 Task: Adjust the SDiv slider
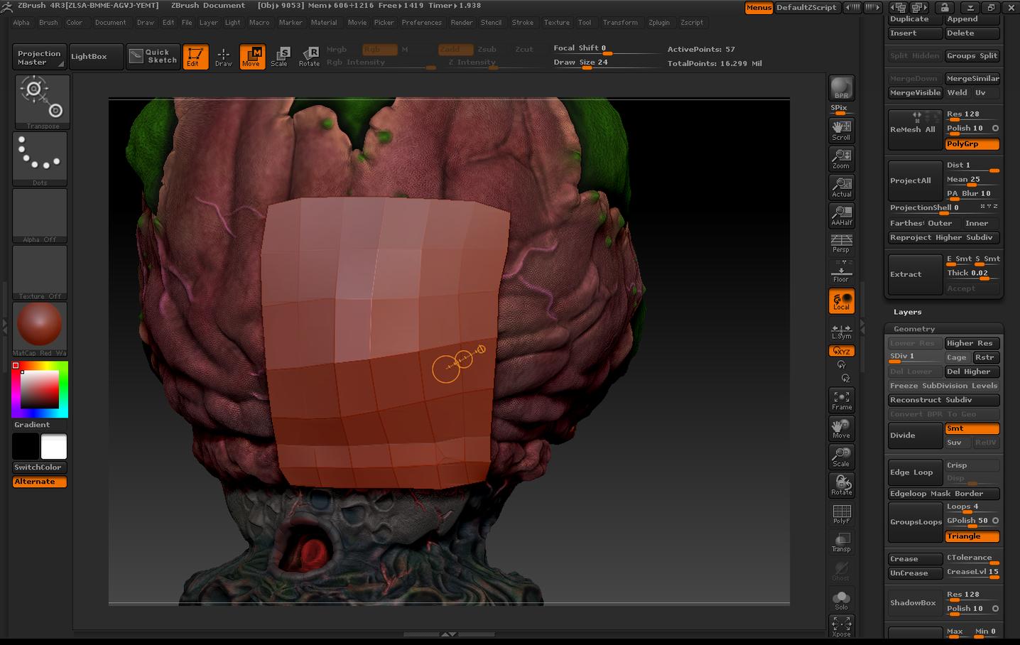pyautogui.click(x=915, y=357)
